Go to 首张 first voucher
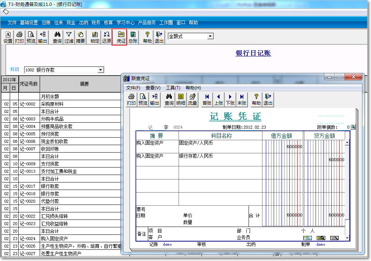Viewport: 371px width, 261px height. [207, 99]
